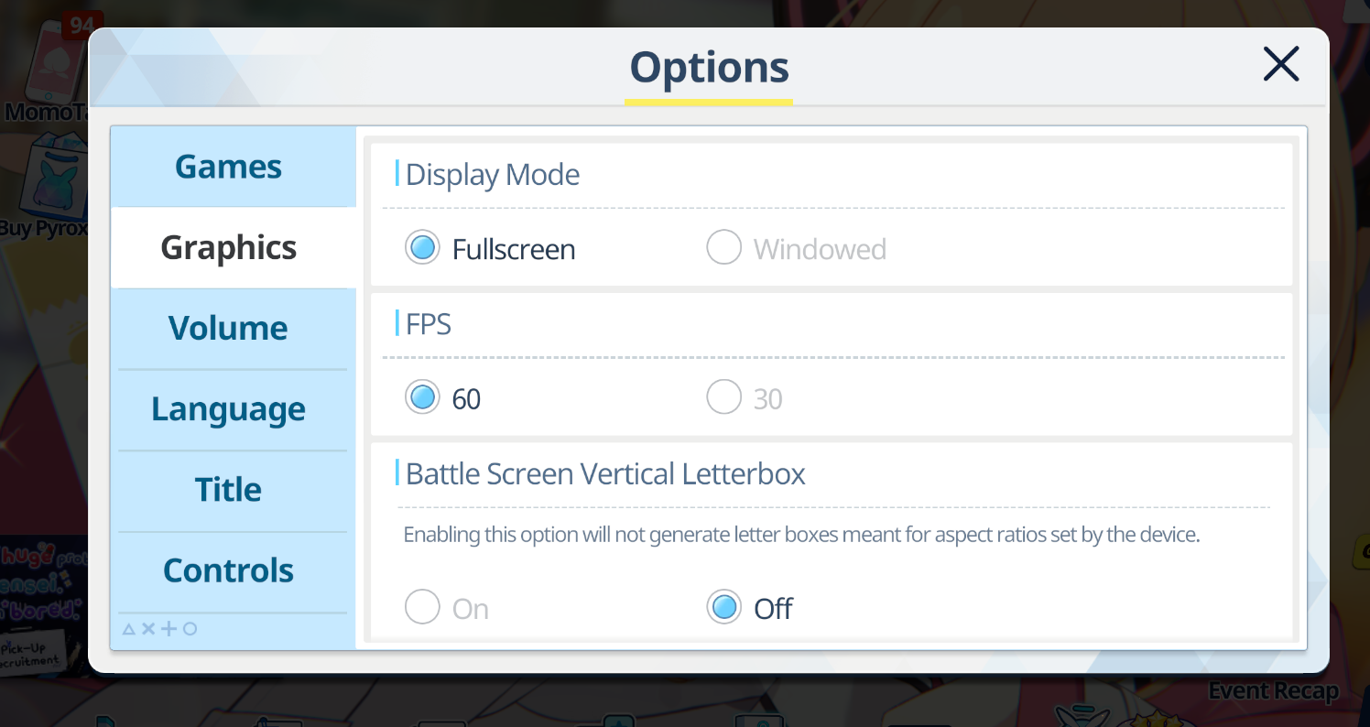This screenshot has height=727, width=1370.
Task: Close the Options dialog with the X
Action: coord(1280,65)
